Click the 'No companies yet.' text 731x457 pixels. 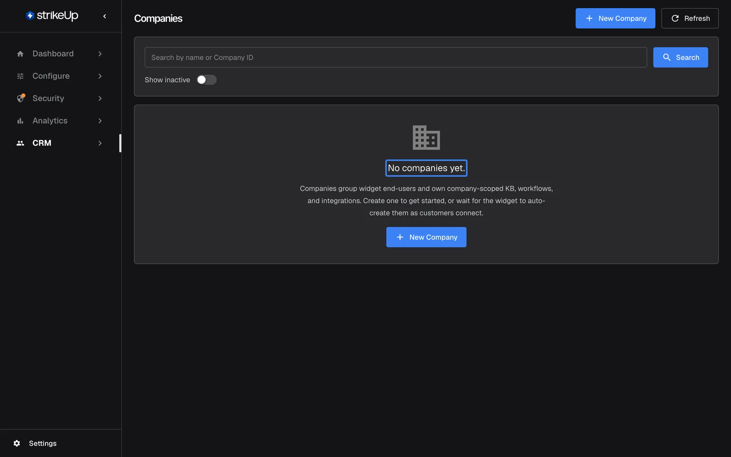[x=426, y=168]
